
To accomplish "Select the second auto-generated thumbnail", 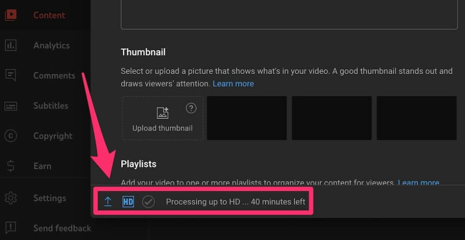I will click(x=332, y=118).
